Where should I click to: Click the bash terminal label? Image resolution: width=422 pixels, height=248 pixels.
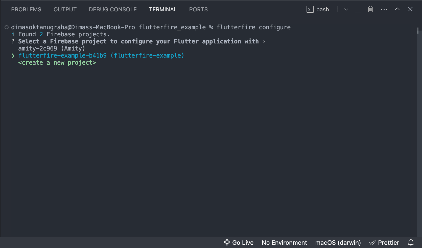(x=322, y=10)
